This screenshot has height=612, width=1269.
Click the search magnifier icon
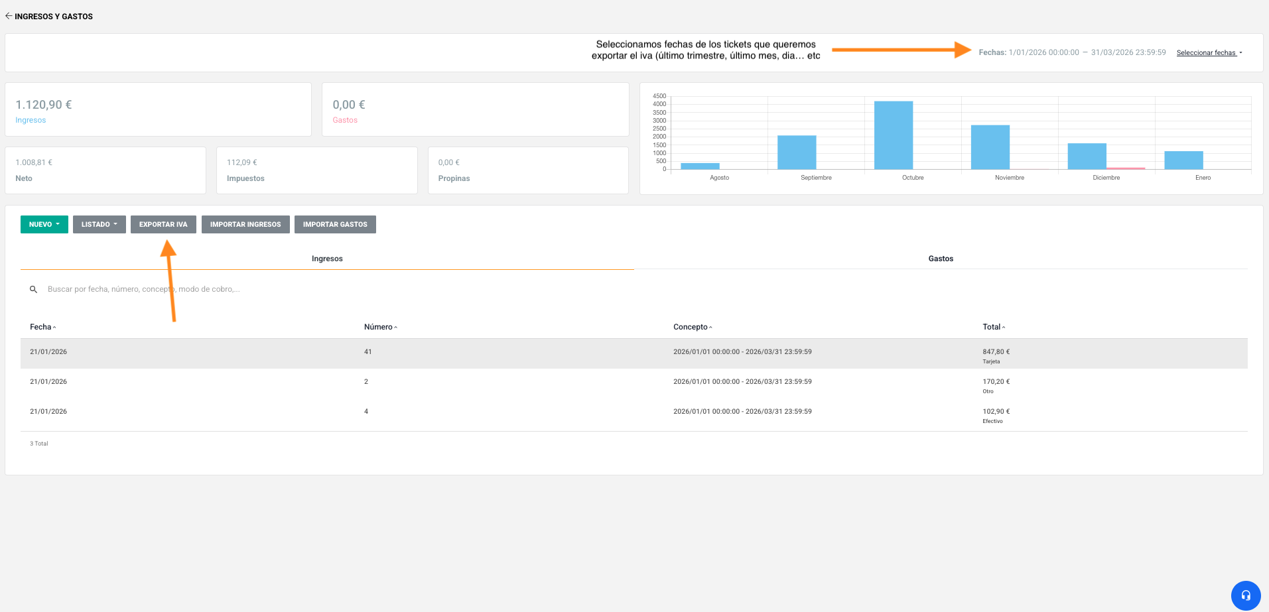(x=33, y=290)
